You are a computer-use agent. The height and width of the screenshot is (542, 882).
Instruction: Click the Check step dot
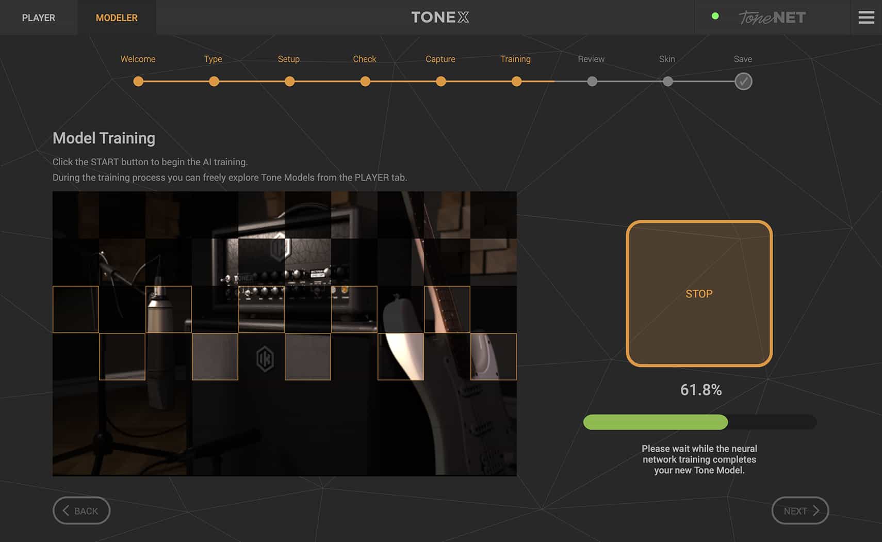tap(365, 81)
